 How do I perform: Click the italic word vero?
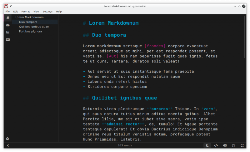(208, 109)
